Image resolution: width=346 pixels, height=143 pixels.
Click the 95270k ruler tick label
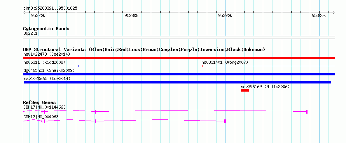[x=38, y=15]
